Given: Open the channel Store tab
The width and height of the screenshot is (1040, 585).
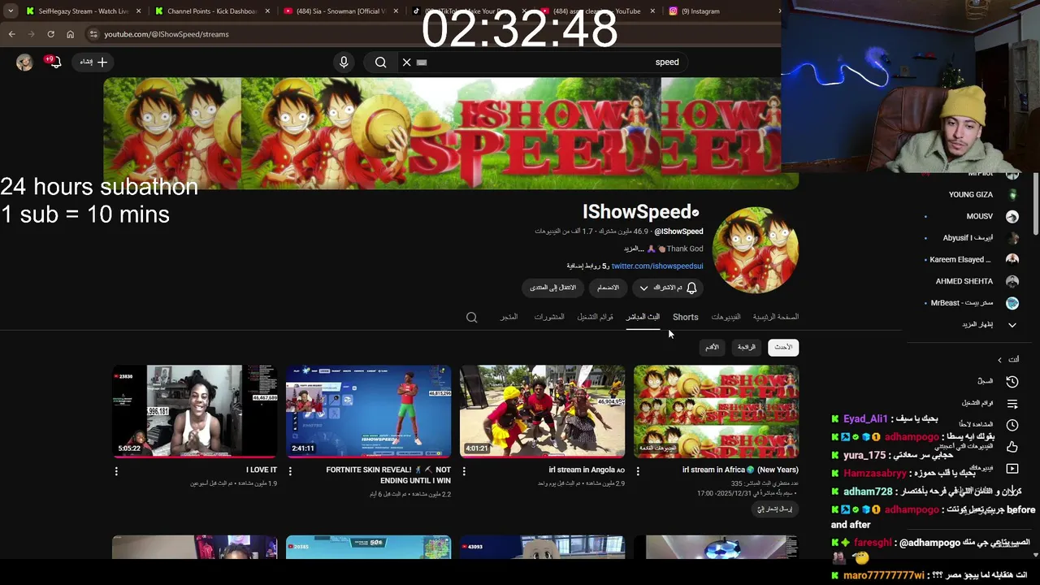Looking at the screenshot, I should [x=509, y=317].
